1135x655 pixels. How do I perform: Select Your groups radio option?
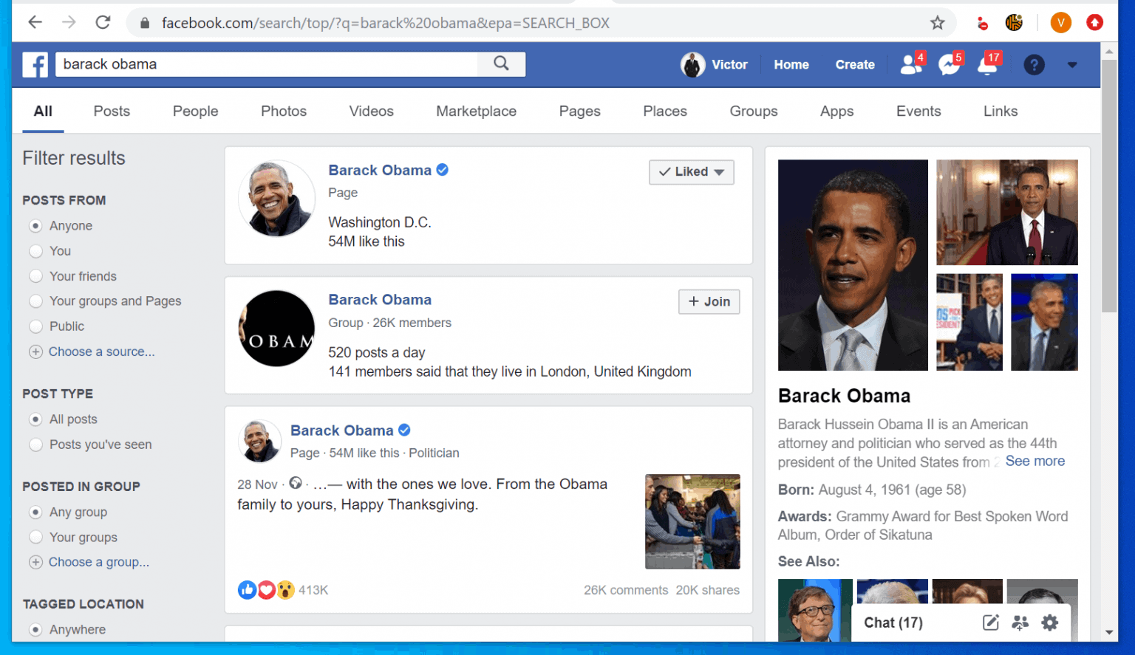[x=35, y=538]
